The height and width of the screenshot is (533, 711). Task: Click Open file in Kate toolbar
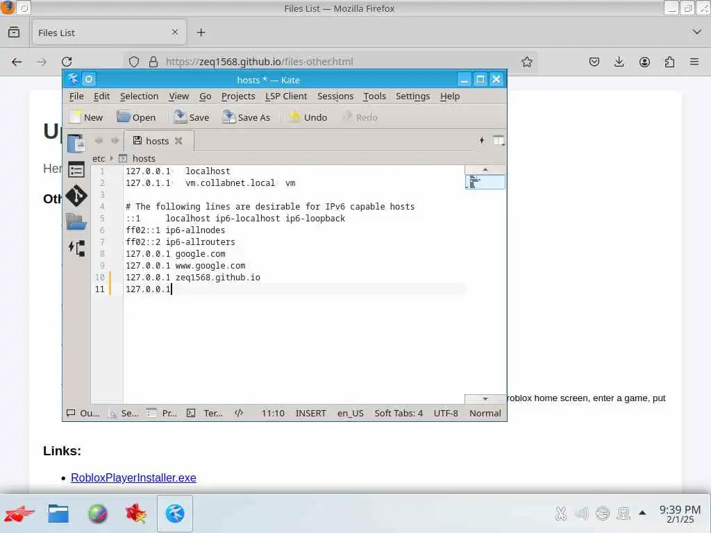tap(135, 117)
